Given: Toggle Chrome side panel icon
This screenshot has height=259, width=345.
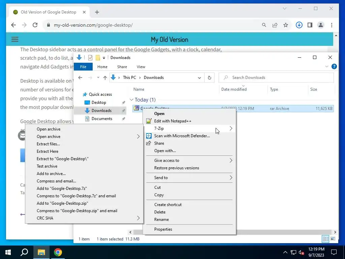Looking at the screenshot, I should (310, 25).
